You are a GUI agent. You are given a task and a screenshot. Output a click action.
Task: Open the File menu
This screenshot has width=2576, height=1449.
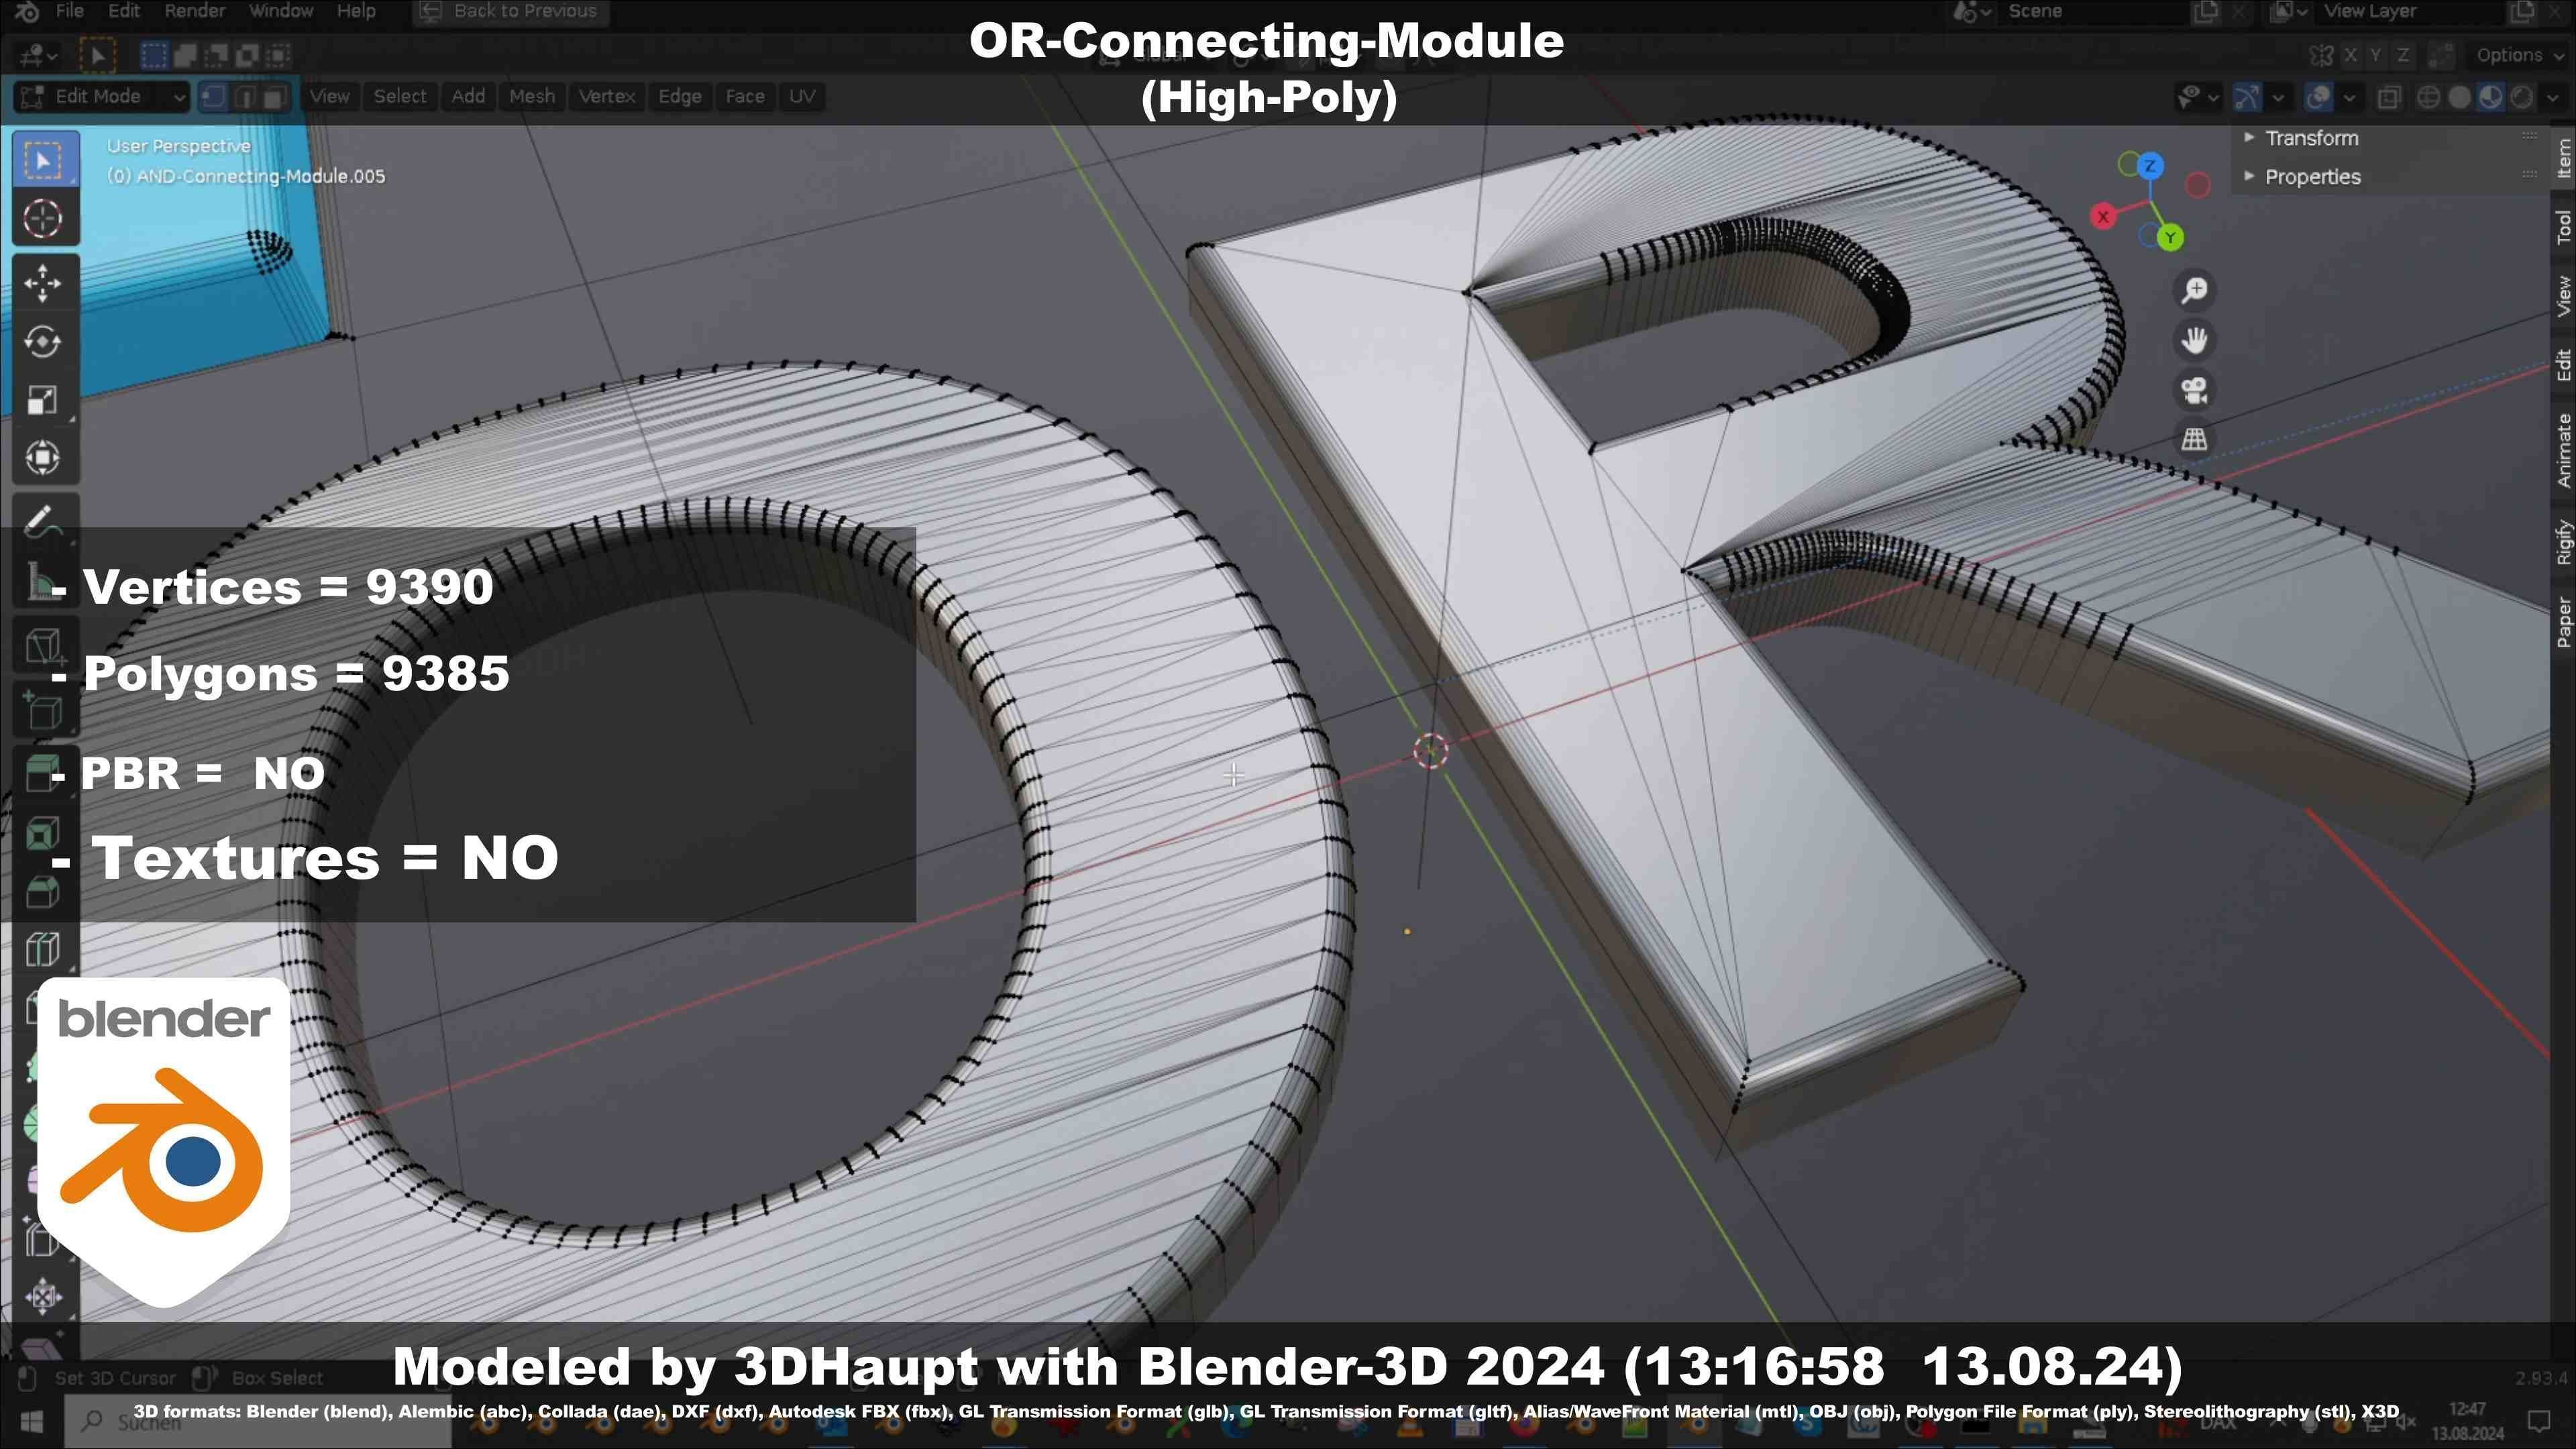click(x=69, y=11)
